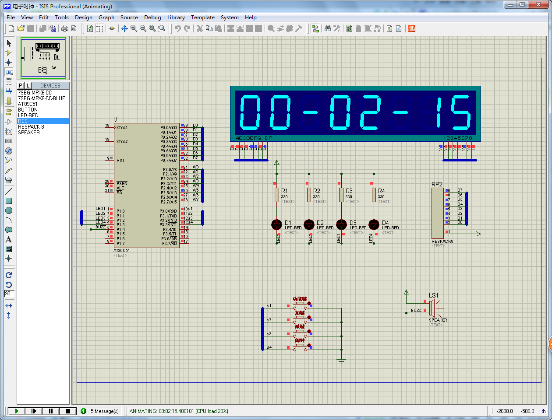The height and width of the screenshot is (420, 552).
Task: Click L library manage button
Action: pyautogui.click(x=28, y=86)
